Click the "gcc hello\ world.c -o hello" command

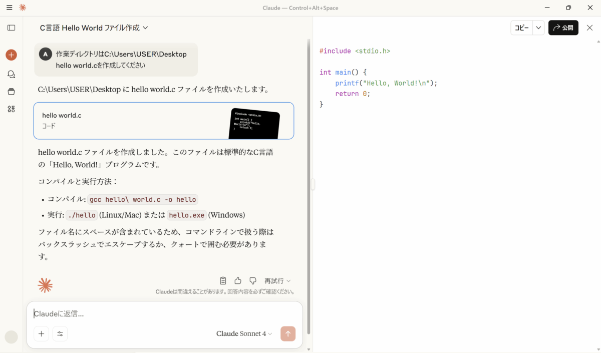[143, 199]
